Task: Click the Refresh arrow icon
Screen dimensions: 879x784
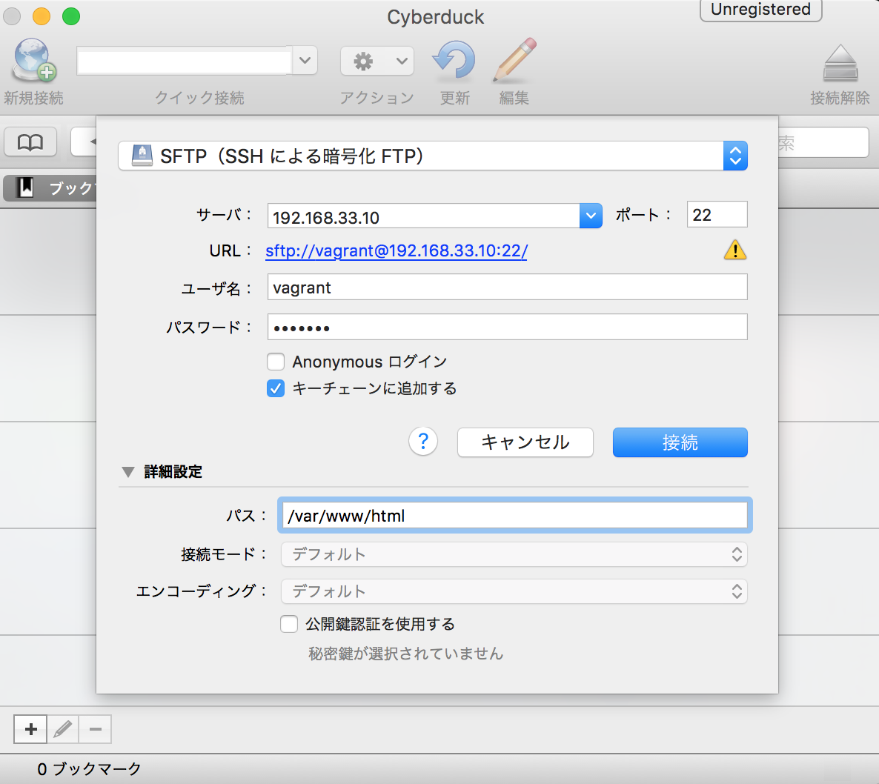Action: (454, 60)
